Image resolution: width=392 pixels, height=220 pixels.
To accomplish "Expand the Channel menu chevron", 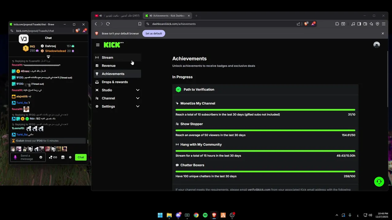I will tap(138, 98).
